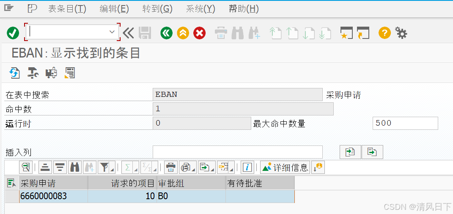Click the blue info 'i' icon
Viewport: 453px width, 214px height.
click(x=247, y=167)
